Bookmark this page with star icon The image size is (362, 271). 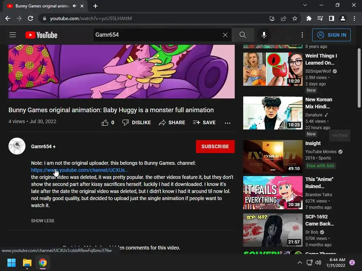point(294,18)
